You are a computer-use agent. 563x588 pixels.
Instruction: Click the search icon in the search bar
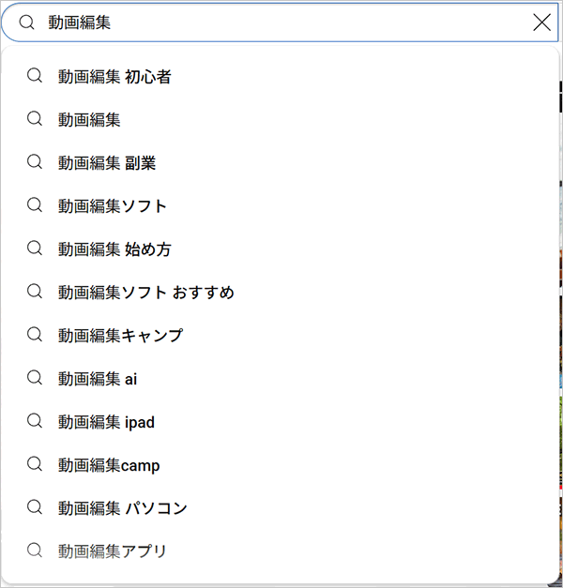coord(27,23)
